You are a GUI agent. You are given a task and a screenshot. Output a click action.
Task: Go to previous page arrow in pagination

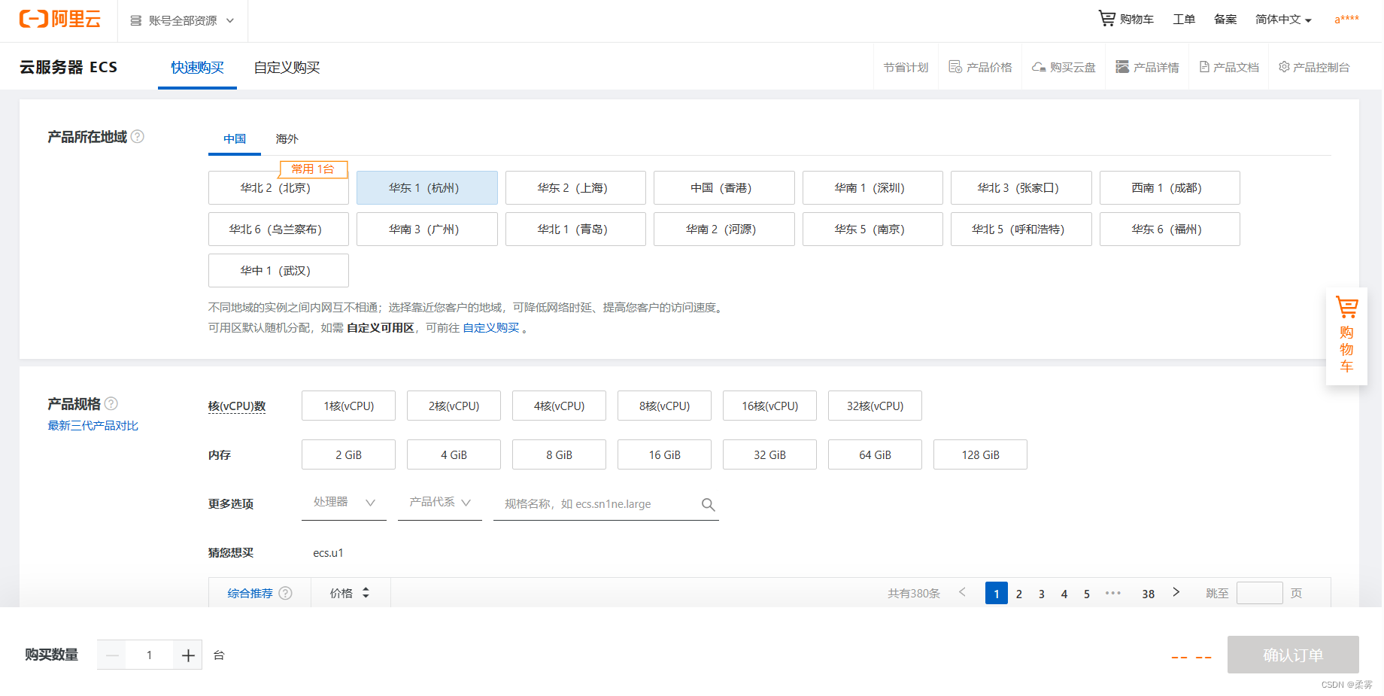point(962,592)
